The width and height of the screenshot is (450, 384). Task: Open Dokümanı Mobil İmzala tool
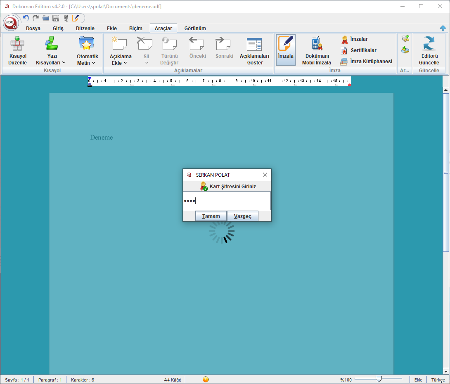click(317, 50)
